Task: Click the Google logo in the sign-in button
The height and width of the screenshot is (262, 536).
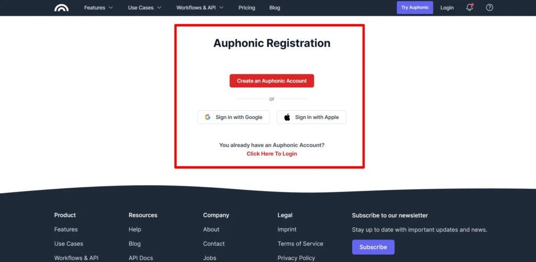Action: pos(207,117)
